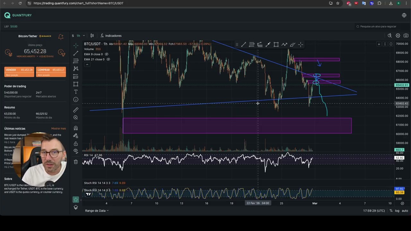Click Mostrar mais in news section

58,129
